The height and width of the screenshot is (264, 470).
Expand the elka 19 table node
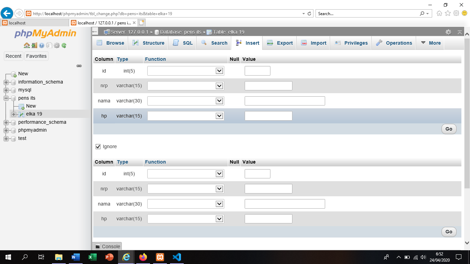click(x=14, y=114)
